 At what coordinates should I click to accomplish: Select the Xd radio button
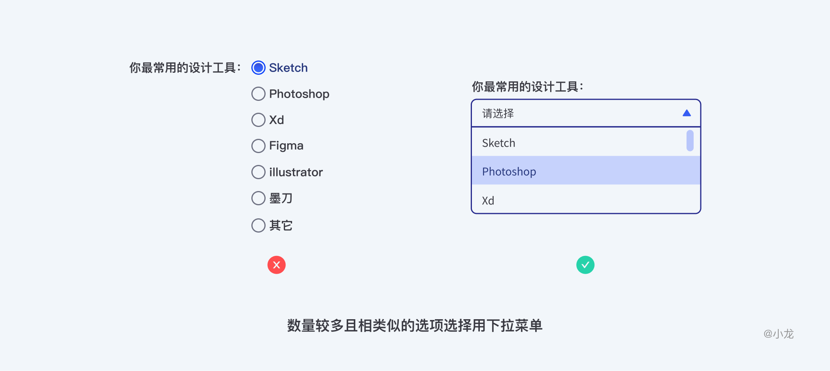tap(258, 120)
